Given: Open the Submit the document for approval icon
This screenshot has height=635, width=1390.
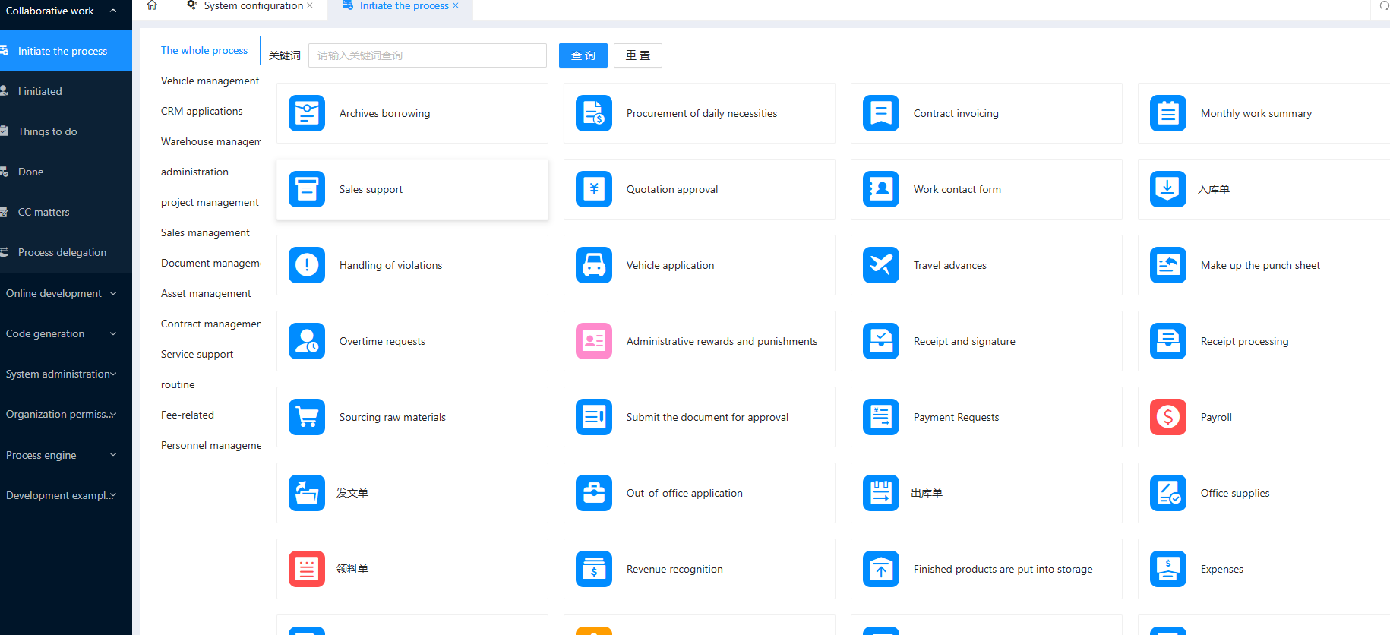Looking at the screenshot, I should 594,417.
